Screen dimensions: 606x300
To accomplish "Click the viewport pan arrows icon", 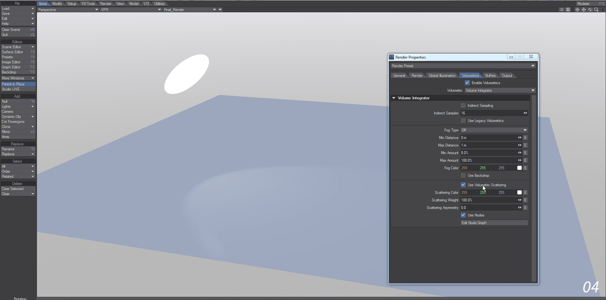I will pos(584,10).
